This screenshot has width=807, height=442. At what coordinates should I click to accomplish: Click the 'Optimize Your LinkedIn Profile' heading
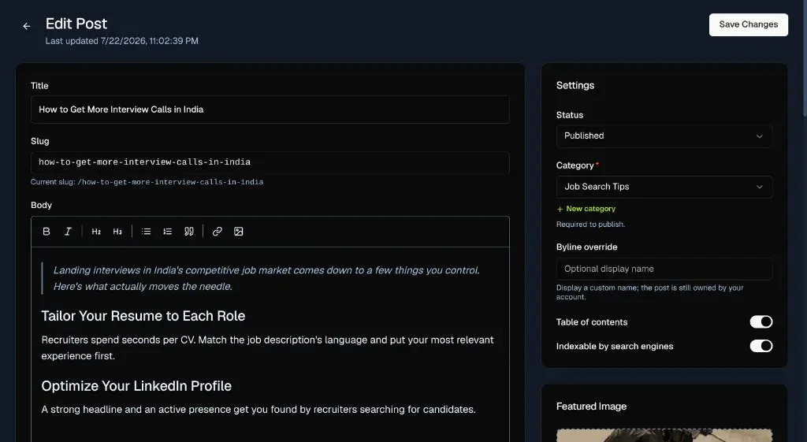(x=136, y=386)
